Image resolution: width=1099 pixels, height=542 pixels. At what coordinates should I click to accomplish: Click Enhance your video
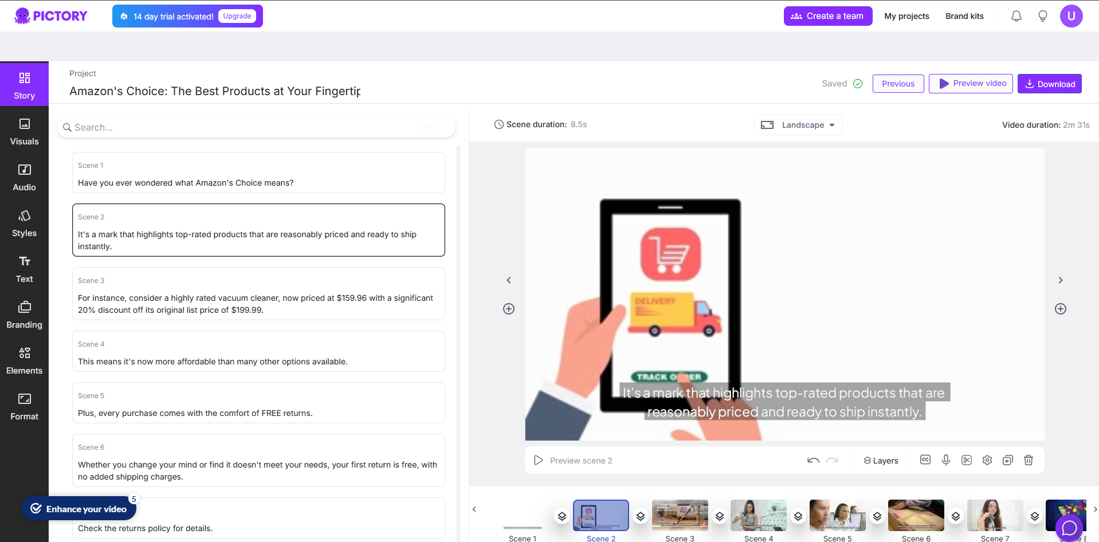tap(79, 509)
